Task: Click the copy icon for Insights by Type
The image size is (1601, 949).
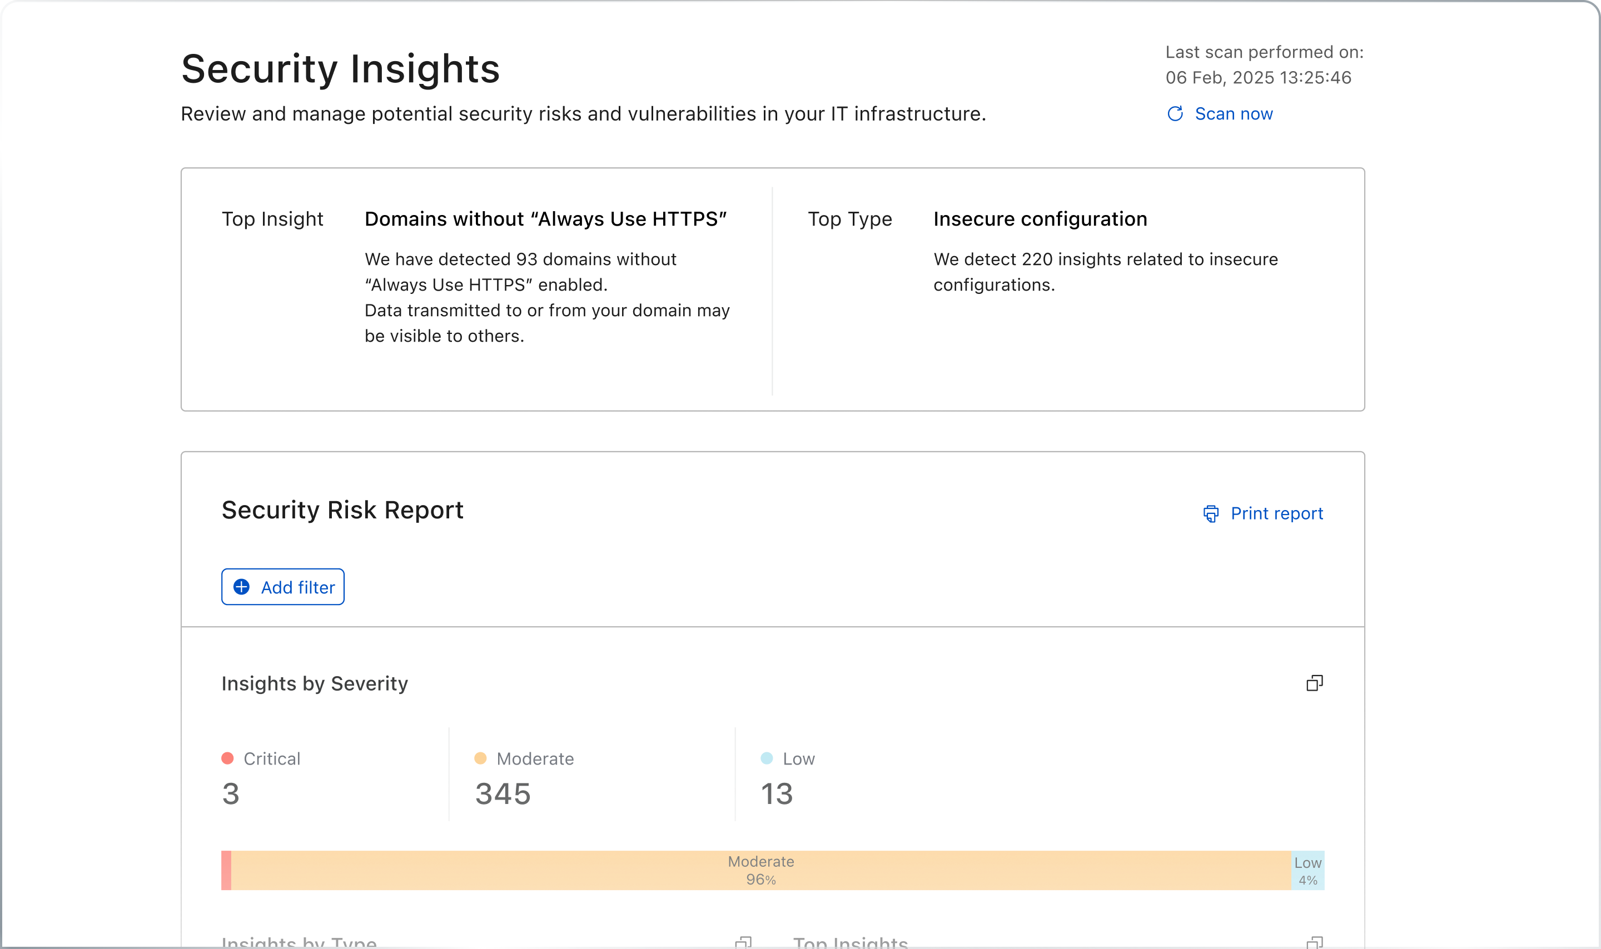Action: click(x=743, y=942)
